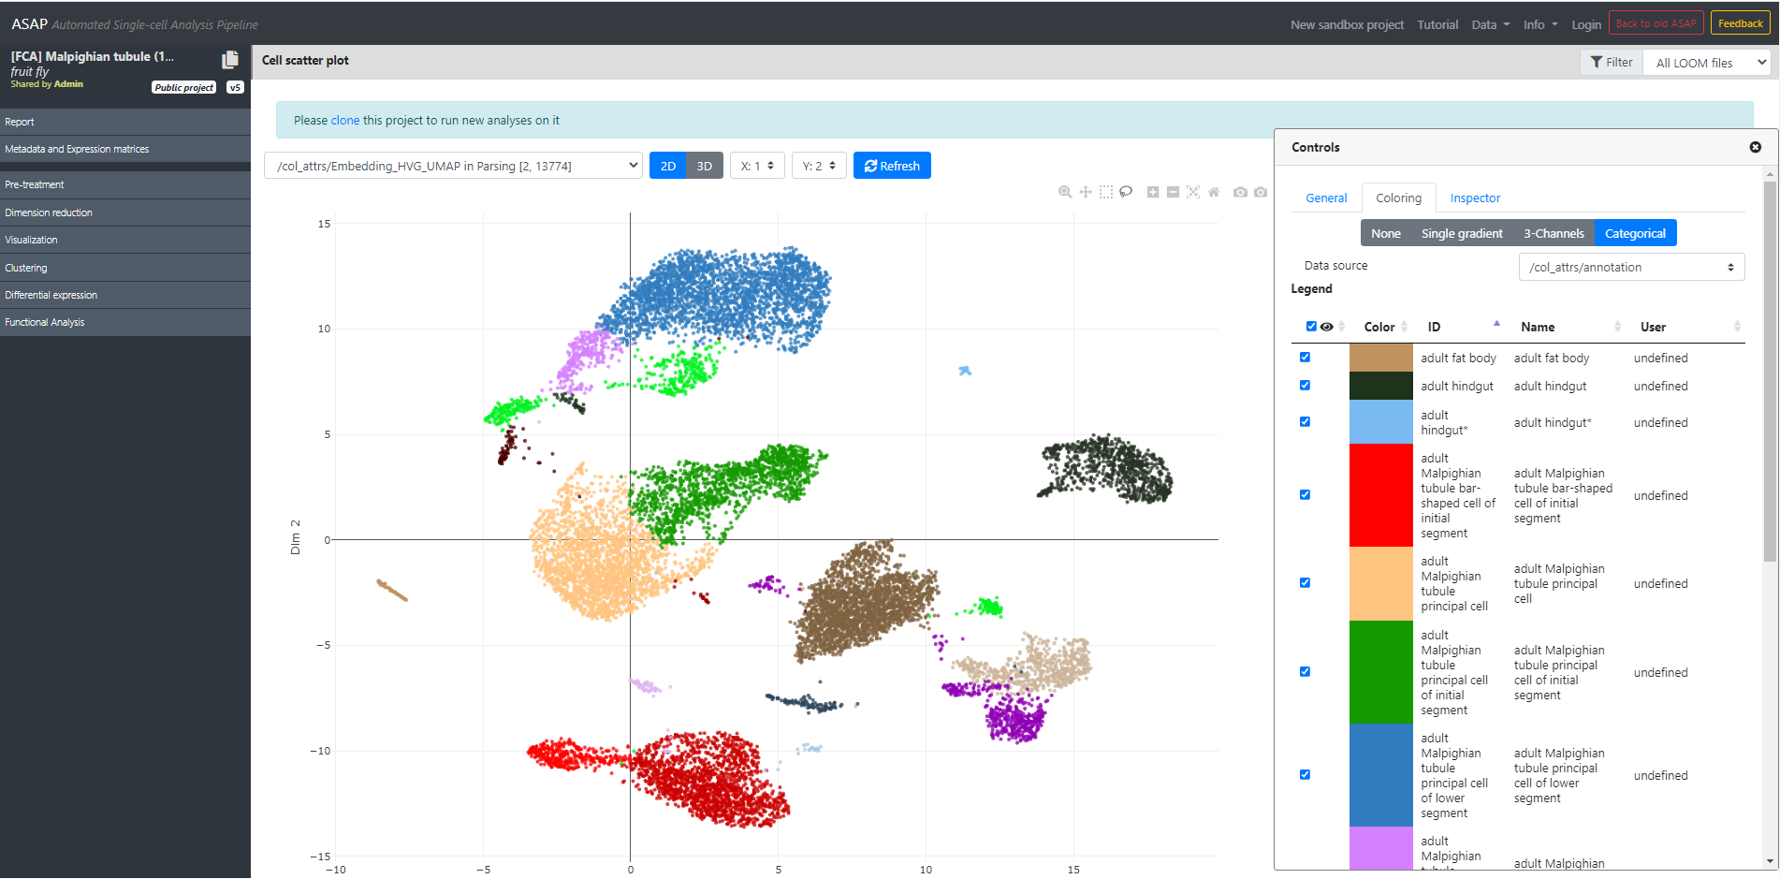This screenshot has width=1780, height=879.
Task: Uncheck the adult fat body legend checkbox
Action: point(1305,357)
